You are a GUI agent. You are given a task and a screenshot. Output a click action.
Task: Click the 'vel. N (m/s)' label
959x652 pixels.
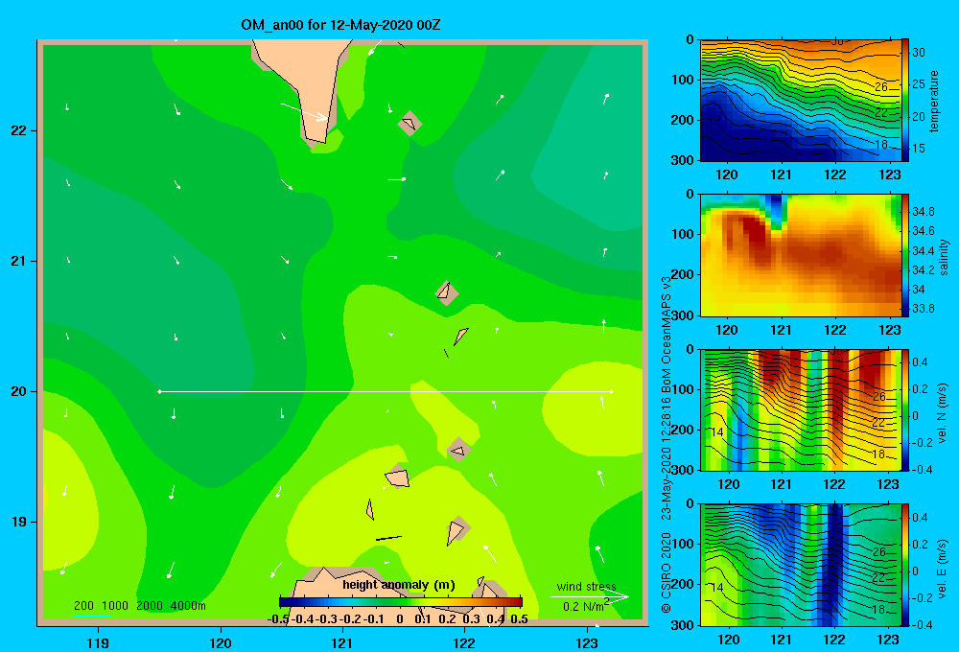pyautogui.click(x=942, y=413)
